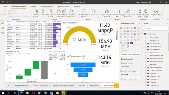
Task: Click the Save icon in title bar
Action: [x=3, y=2]
